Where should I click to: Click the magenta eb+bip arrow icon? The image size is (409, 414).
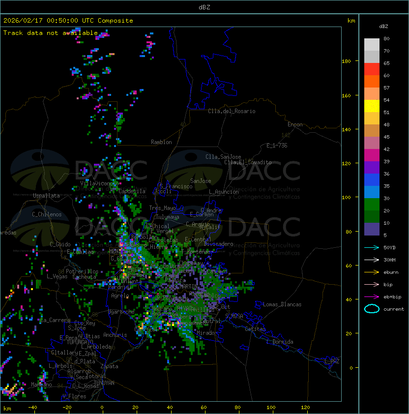tap(372, 297)
